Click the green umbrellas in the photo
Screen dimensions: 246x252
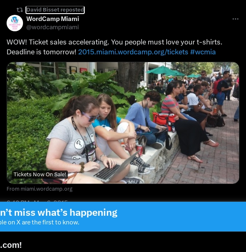point(170,72)
